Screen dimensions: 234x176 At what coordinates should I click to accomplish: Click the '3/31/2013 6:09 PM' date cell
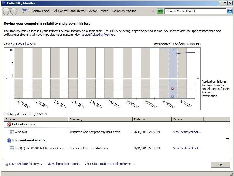point(147,148)
